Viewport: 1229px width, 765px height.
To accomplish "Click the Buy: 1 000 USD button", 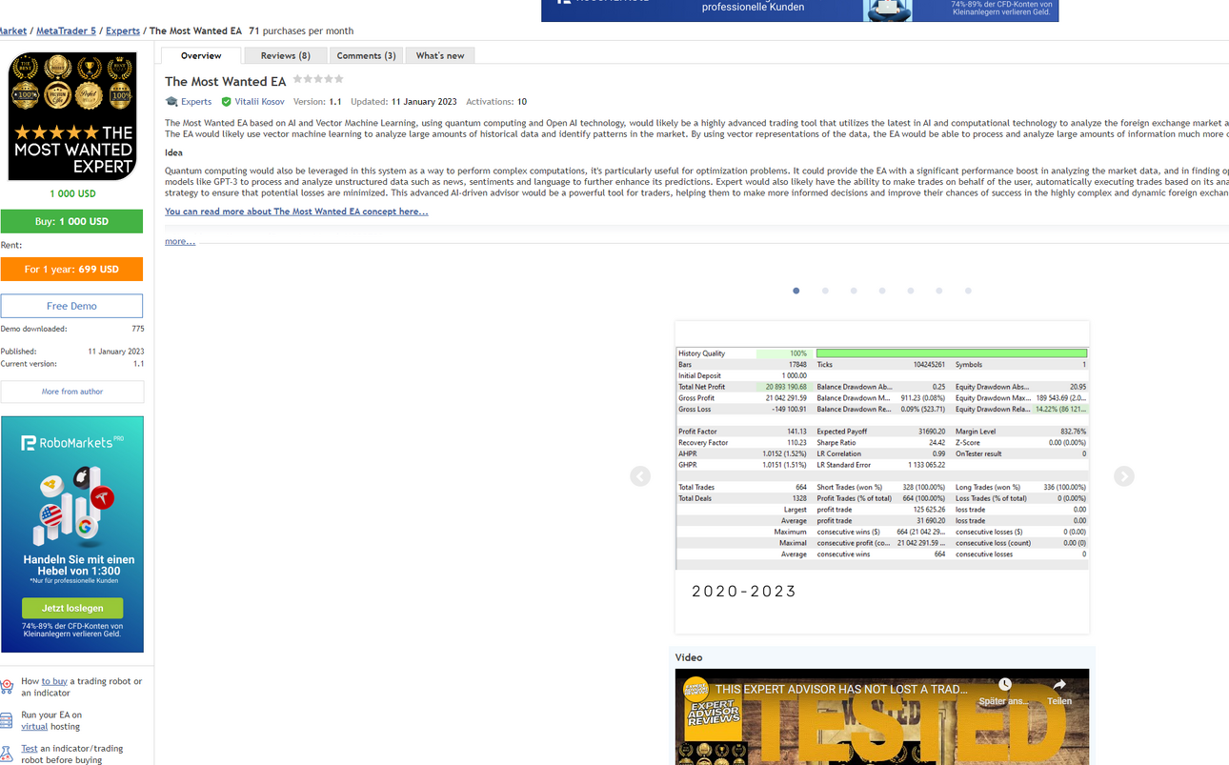I will [71, 221].
